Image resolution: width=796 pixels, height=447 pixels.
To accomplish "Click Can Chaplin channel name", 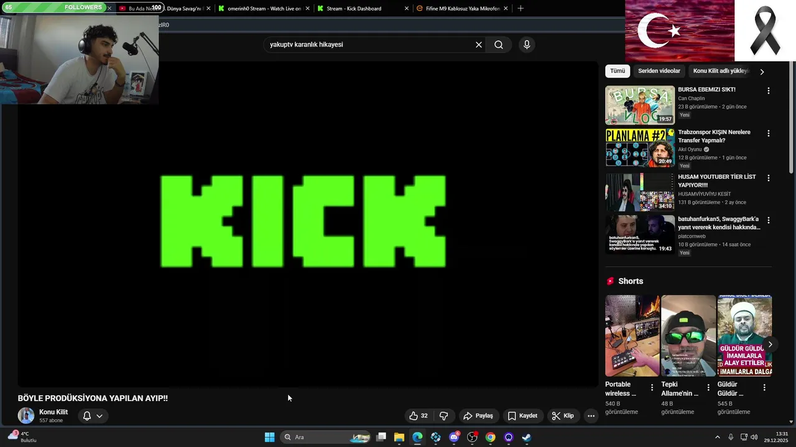I will click(x=691, y=99).
